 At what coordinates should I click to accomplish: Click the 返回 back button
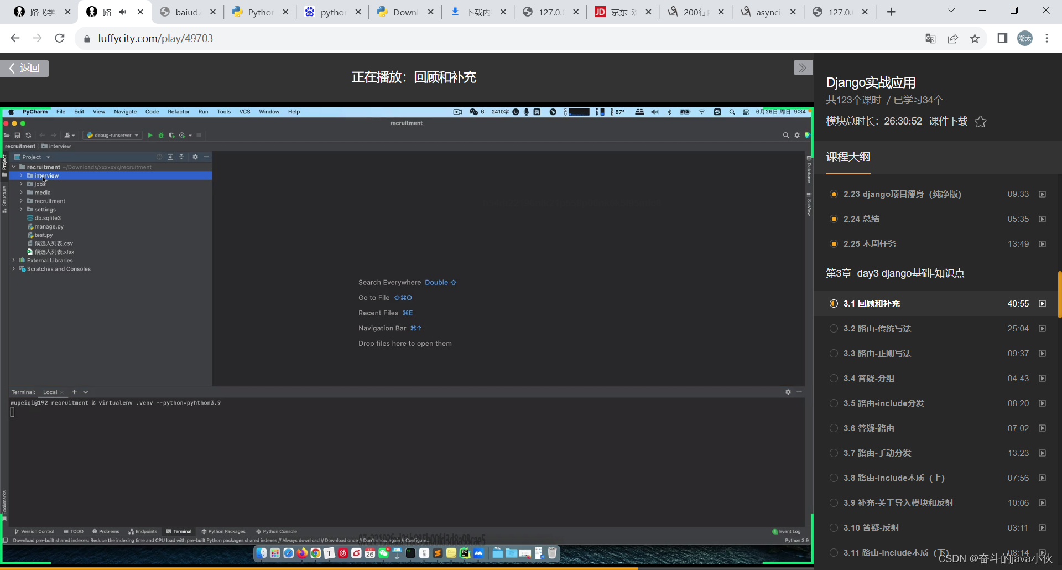24,68
